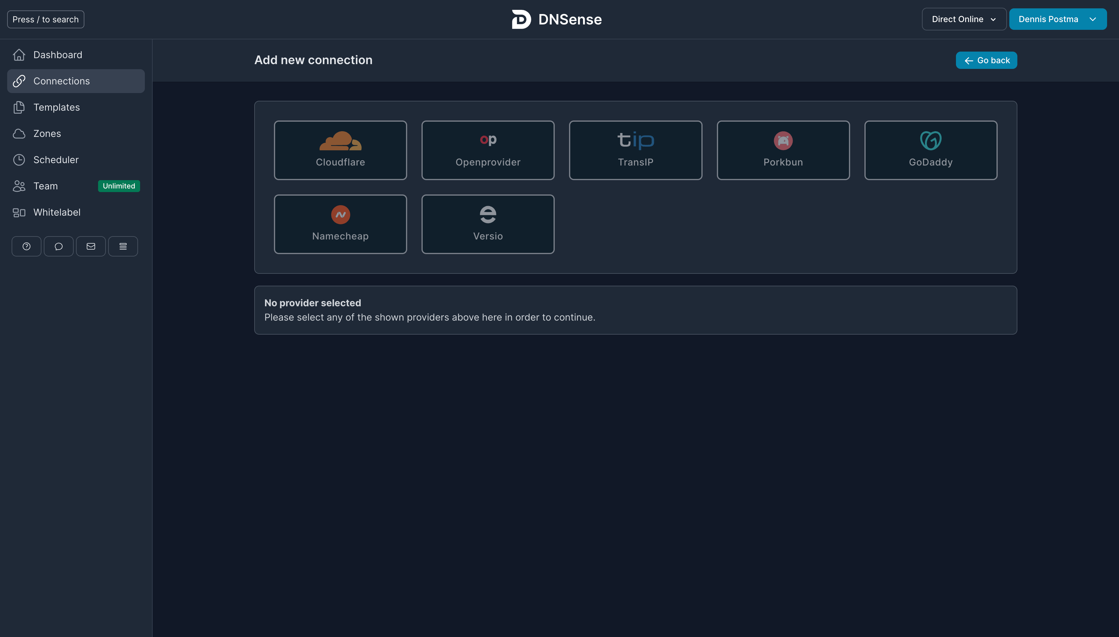Click the TransIP tip logo
1119x637 pixels.
click(x=636, y=140)
